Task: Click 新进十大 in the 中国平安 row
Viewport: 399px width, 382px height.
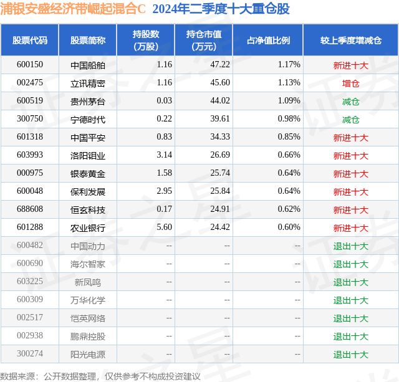Action: click(350, 138)
